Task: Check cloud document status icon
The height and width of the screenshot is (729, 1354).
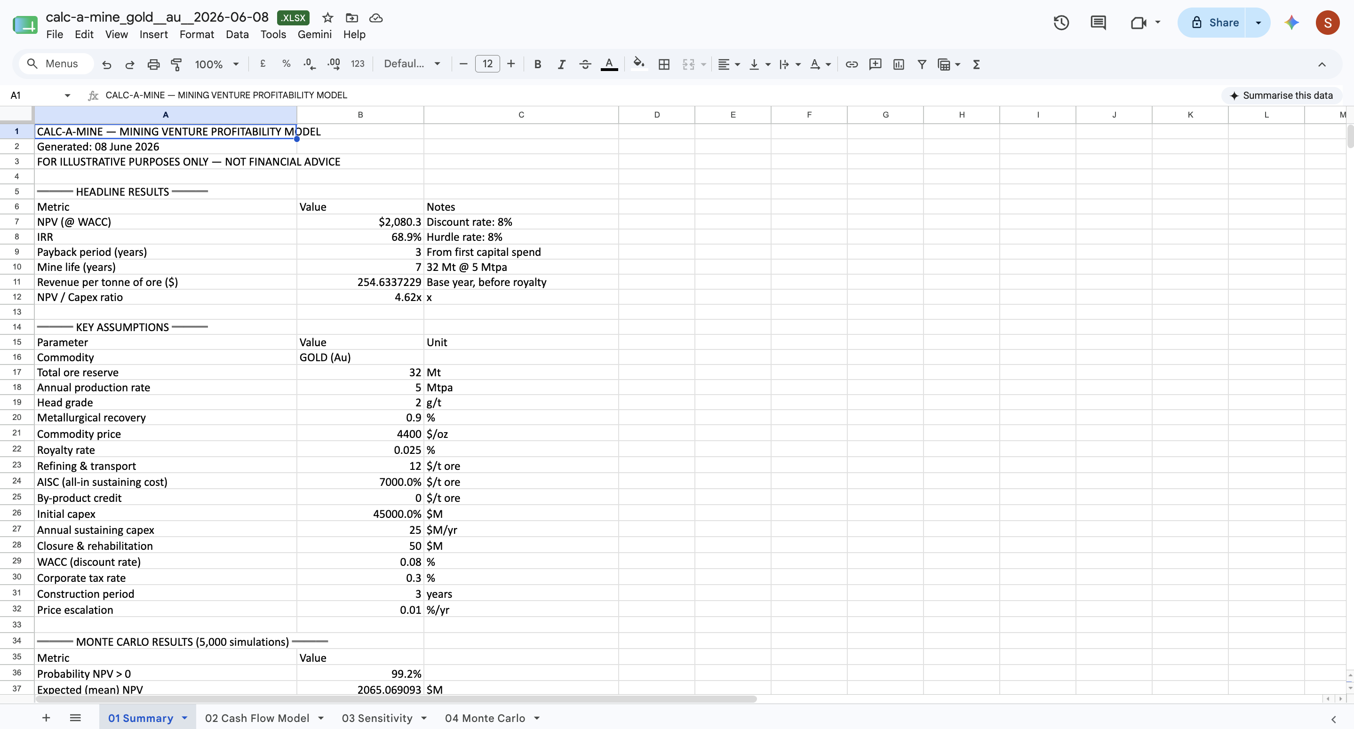Action: click(x=376, y=18)
